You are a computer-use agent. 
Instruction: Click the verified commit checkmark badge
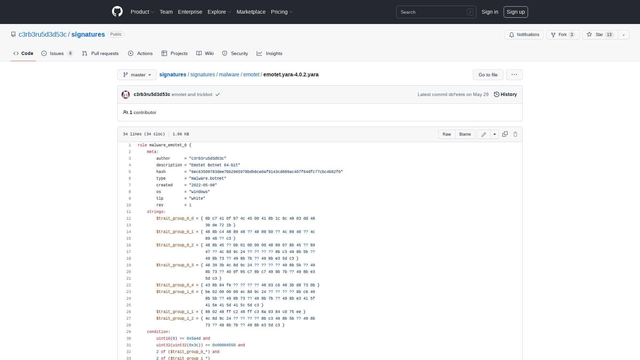pos(218,95)
